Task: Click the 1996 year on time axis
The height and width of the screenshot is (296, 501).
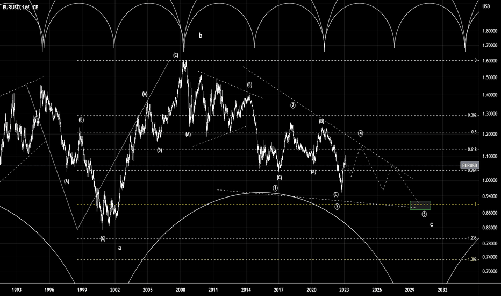Action: pyautogui.click(x=49, y=290)
